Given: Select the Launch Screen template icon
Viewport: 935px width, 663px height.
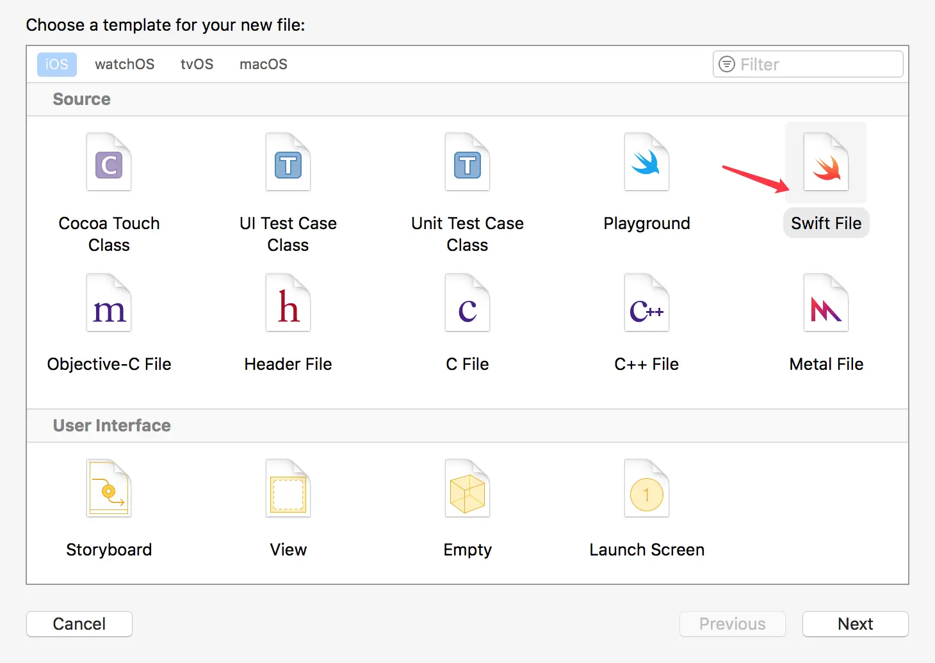Looking at the screenshot, I should click(647, 488).
